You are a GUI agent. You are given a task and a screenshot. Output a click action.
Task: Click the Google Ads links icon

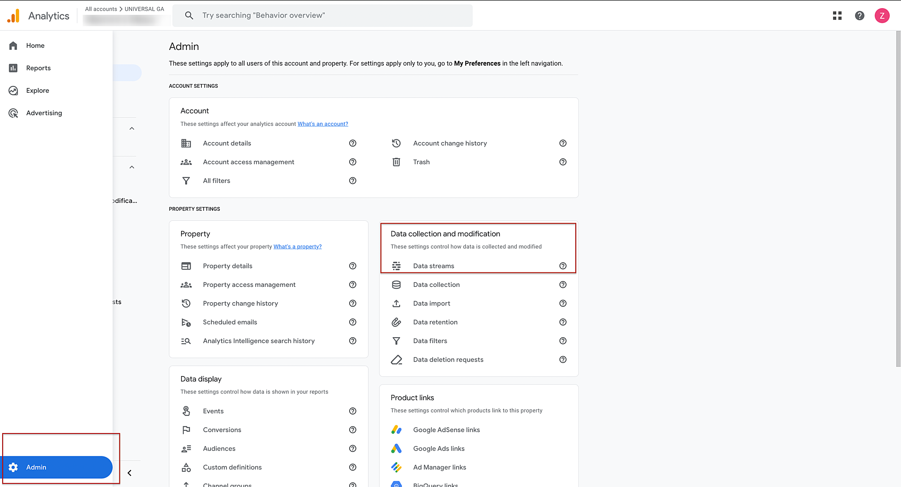(x=396, y=448)
